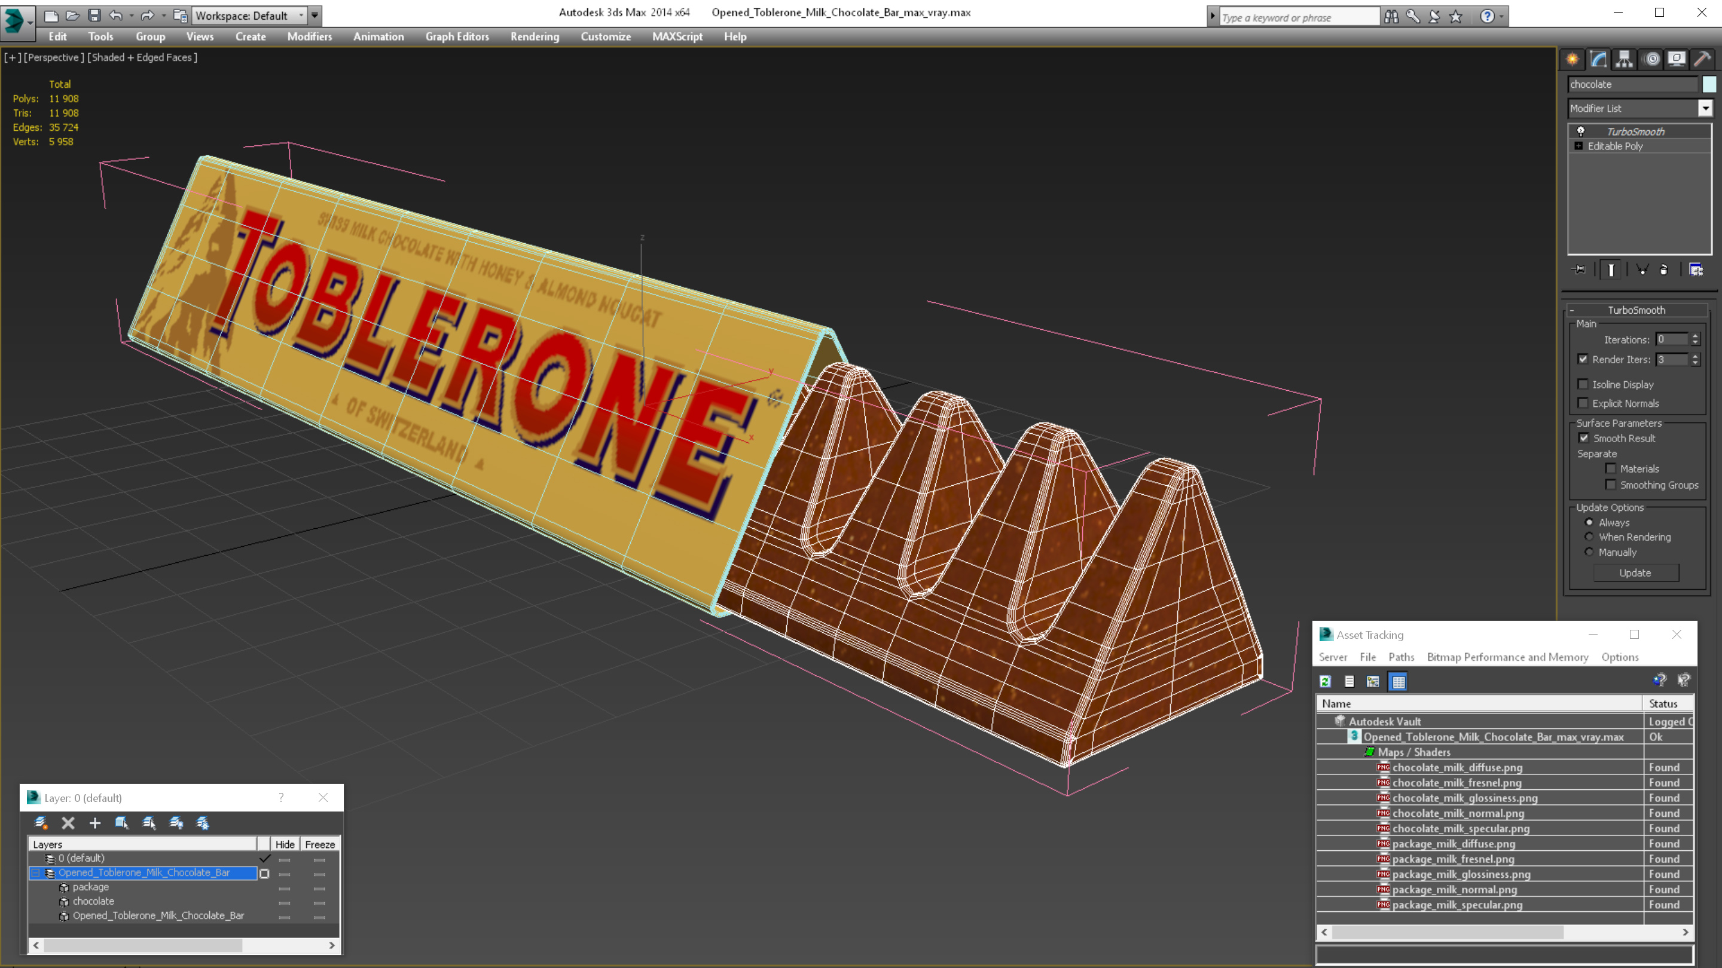1722x968 pixels.
Task: Click the object color swatch next to chocolate name
Action: coord(1709,84)
